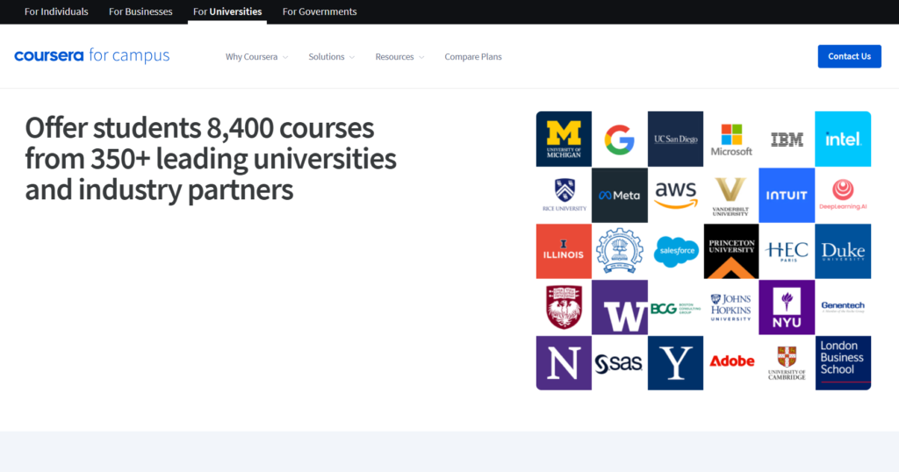This screenshot has height=472, width=899.
Task: Click the IBM logo tile
Action: coord(787,139)
